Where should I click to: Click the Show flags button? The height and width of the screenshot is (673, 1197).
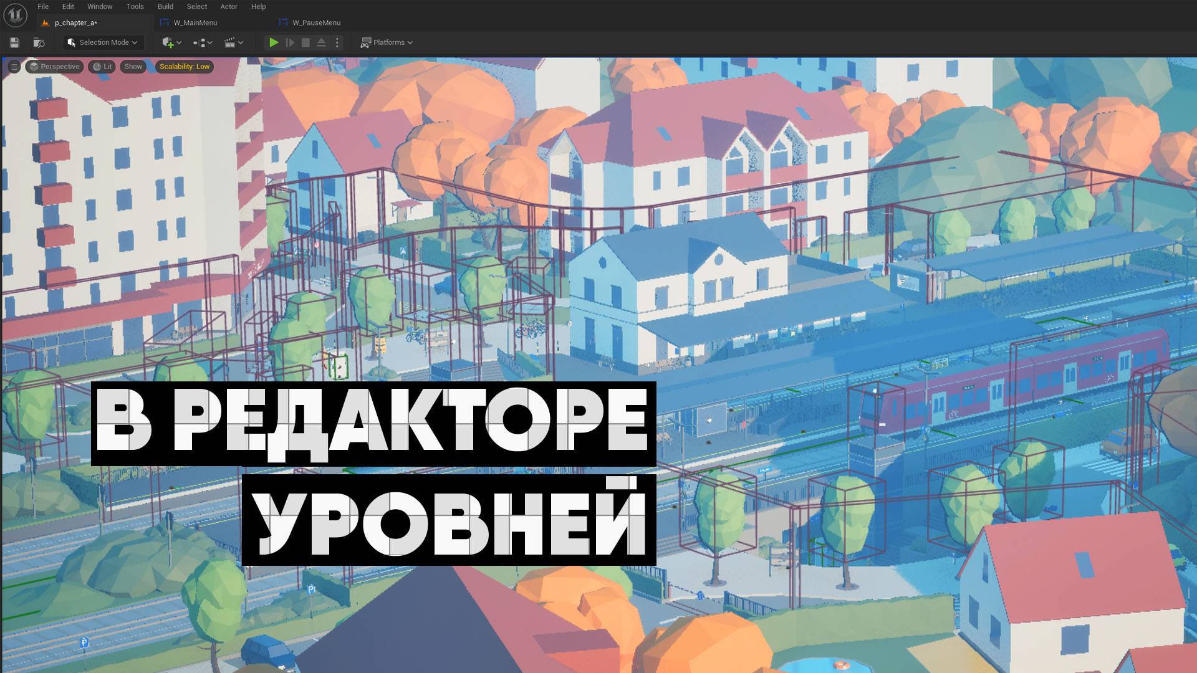coord(133,67)
